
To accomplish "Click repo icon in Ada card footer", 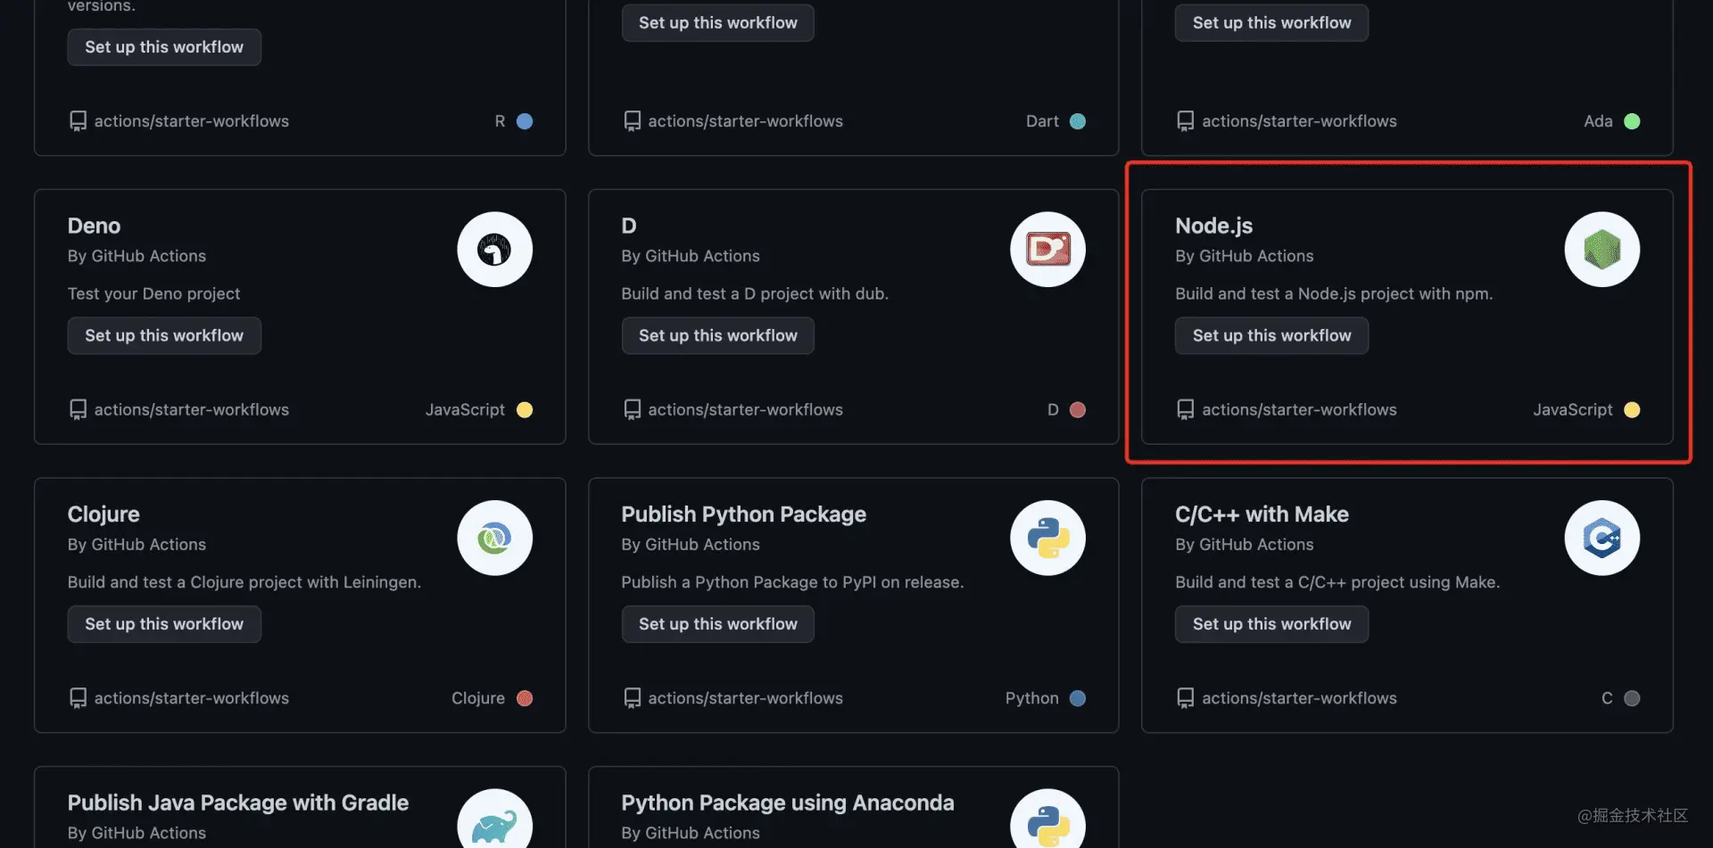I will pyautogui.click(x=1186, y=121).
